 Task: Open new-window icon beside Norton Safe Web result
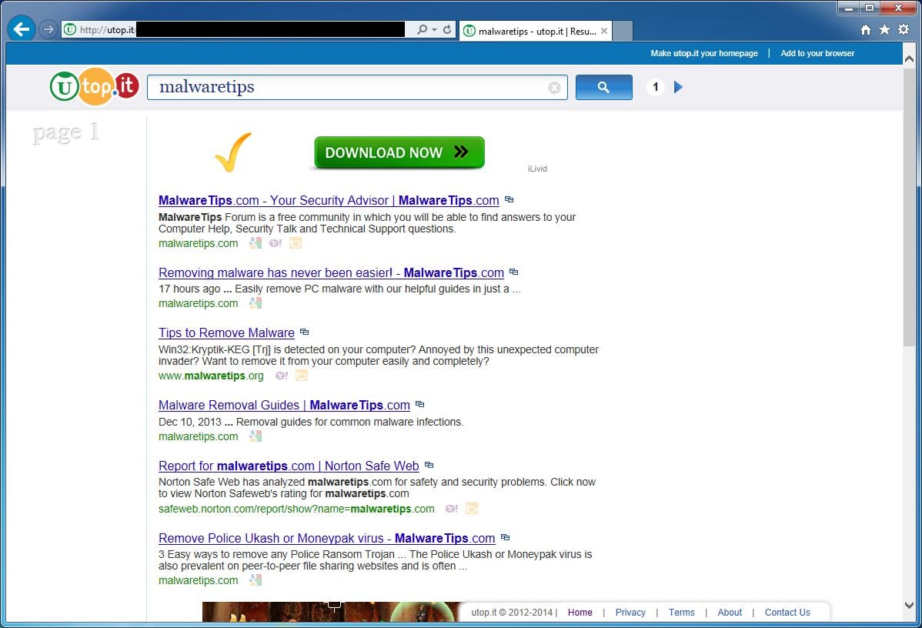[429, 465]
